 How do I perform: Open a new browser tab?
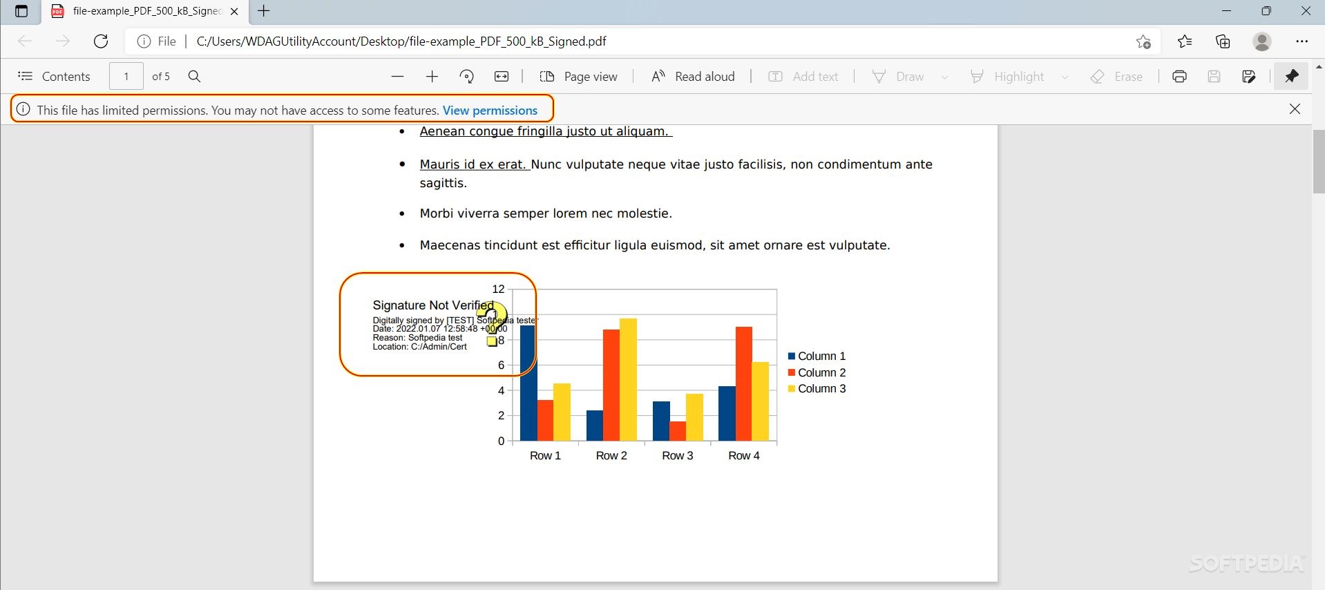point(264,11)
